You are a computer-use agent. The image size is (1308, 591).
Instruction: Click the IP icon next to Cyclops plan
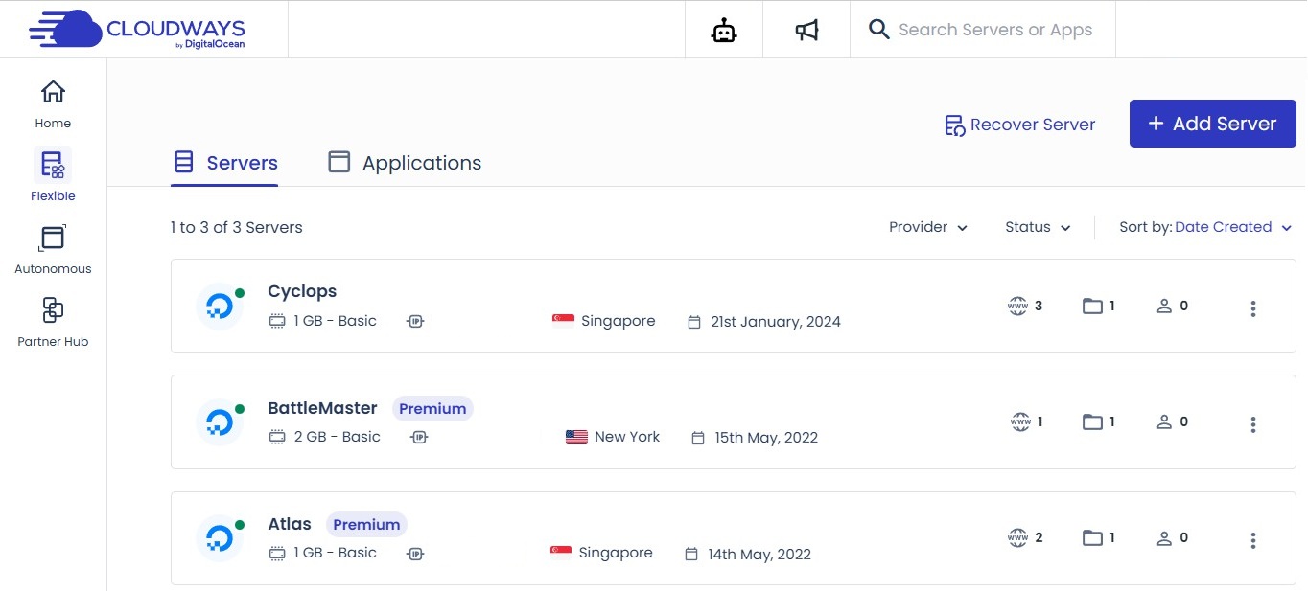[x=415, y=321]
